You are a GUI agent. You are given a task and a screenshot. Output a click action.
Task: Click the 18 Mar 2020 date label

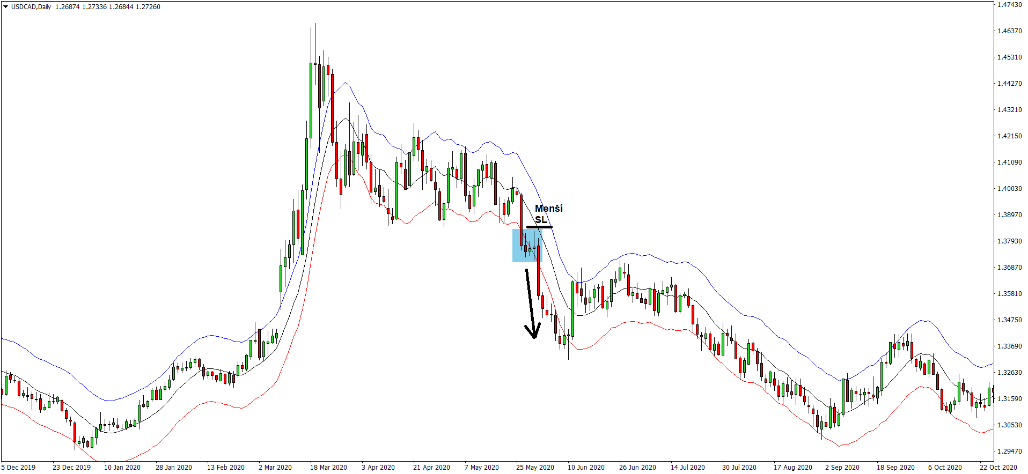(x=328, y=468)
